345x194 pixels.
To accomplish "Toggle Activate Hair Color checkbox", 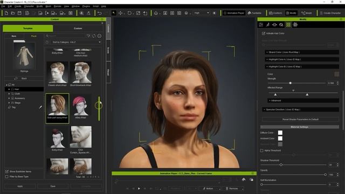I will (x=264, y=33).
